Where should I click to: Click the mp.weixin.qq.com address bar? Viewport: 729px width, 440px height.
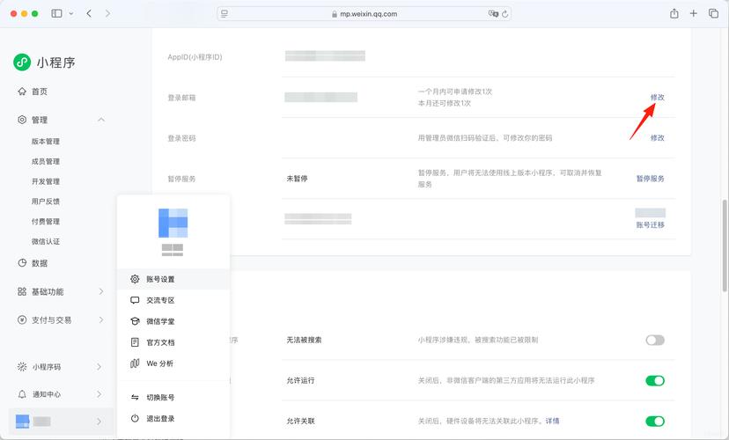pos(364,14)
